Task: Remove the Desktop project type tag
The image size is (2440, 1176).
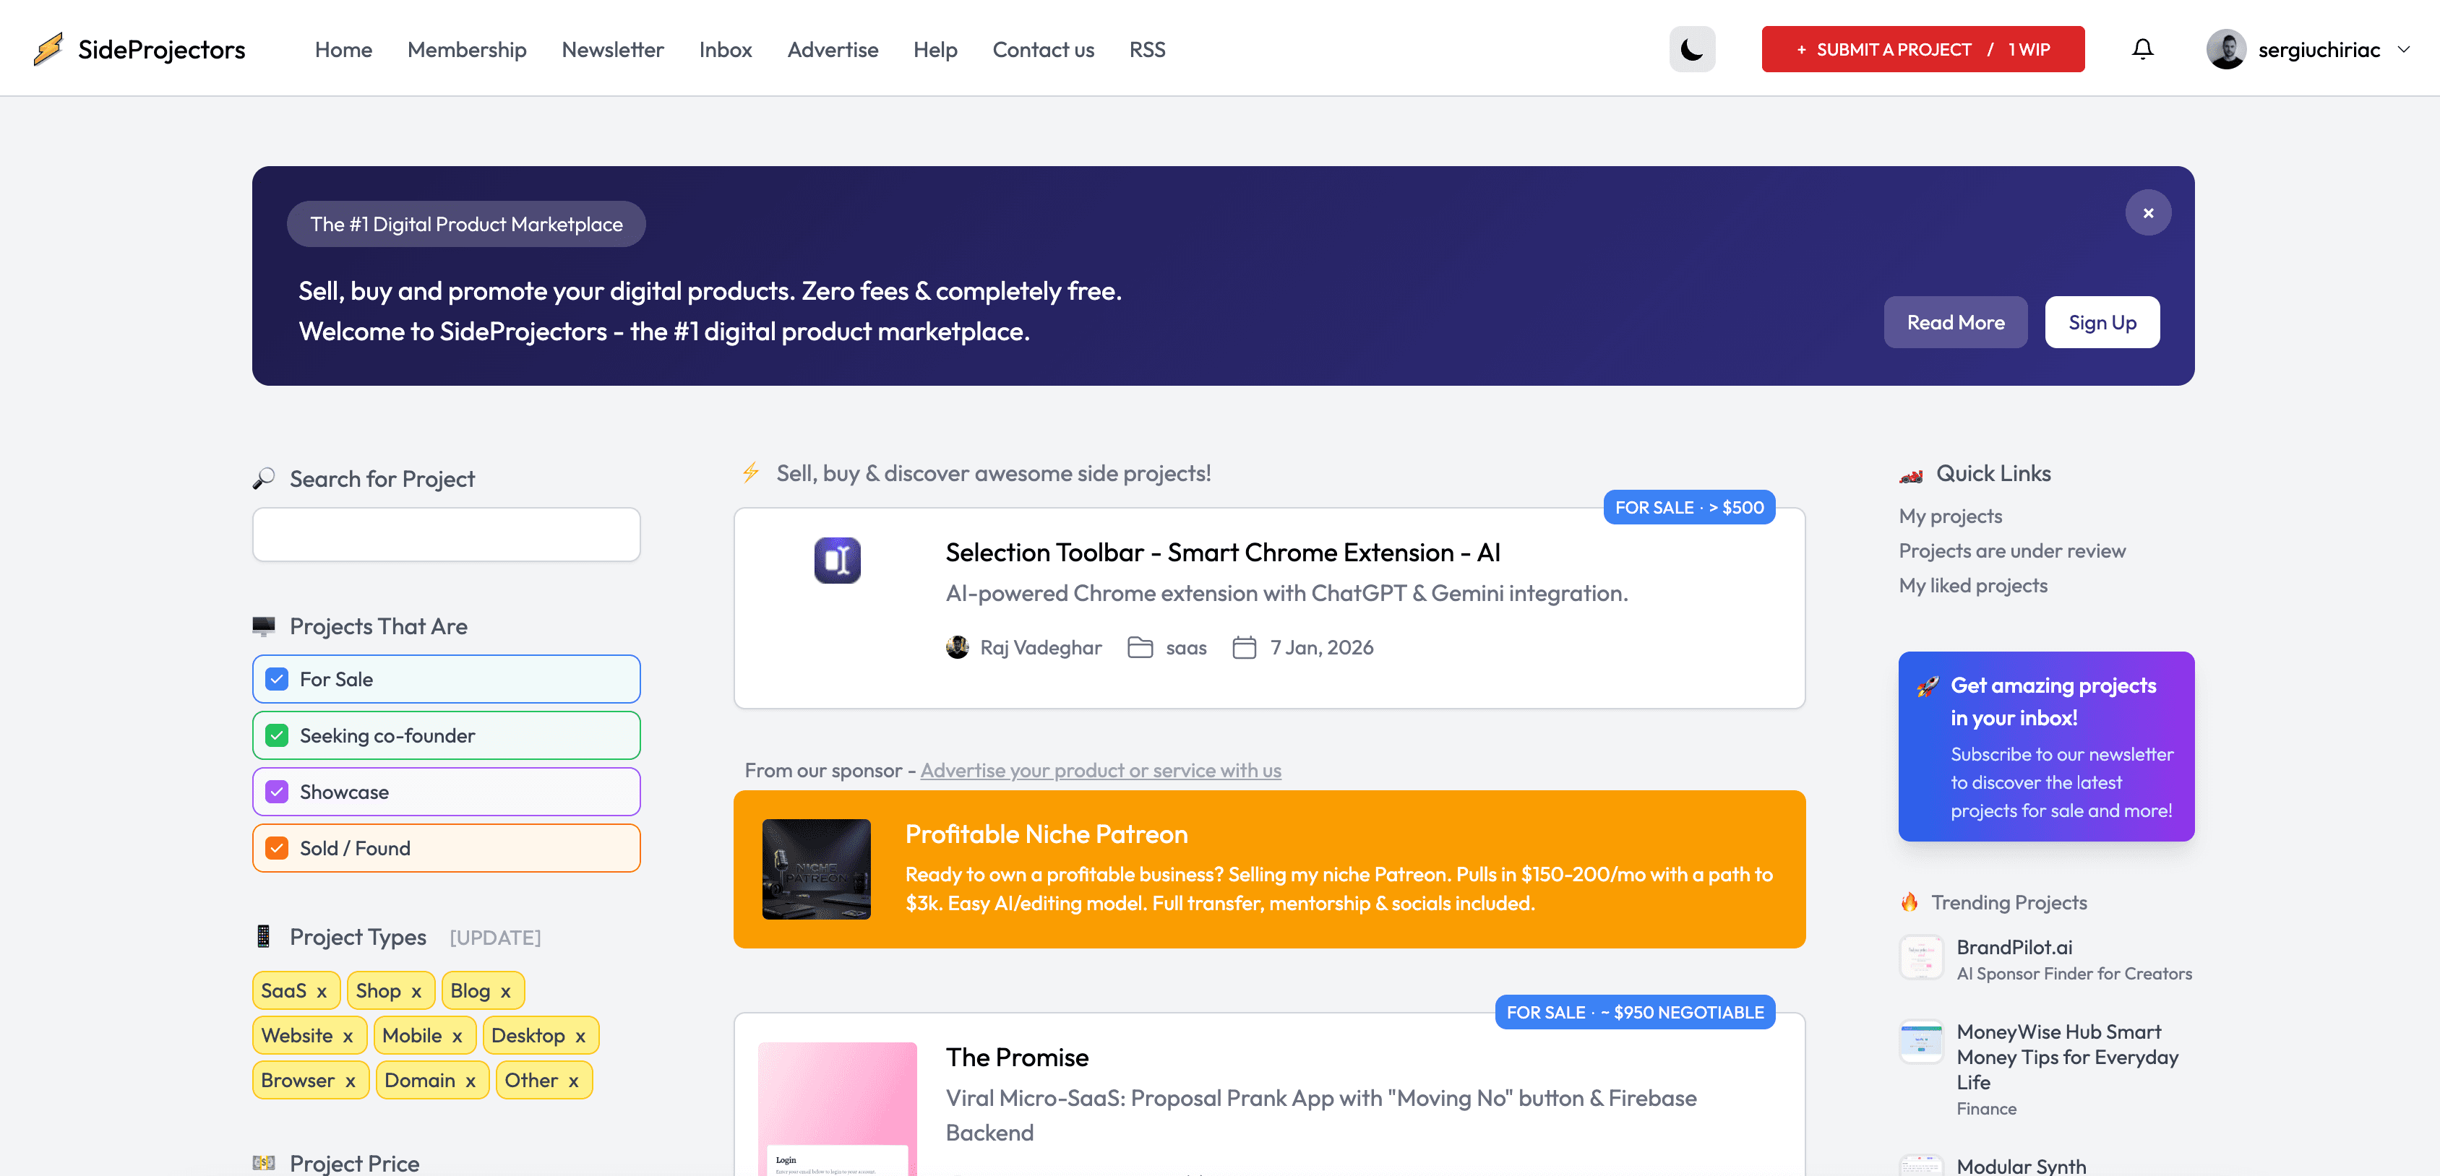Action: [x=580, y=1037]
